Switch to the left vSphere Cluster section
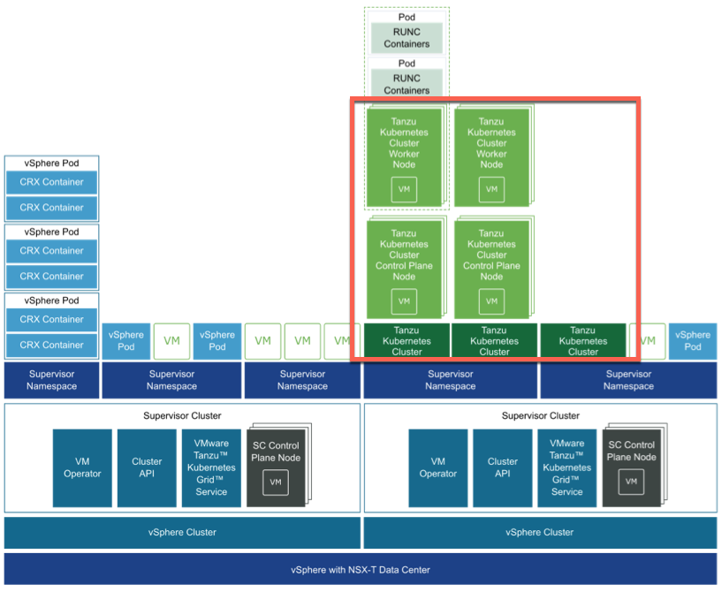 tap(182, 532)
